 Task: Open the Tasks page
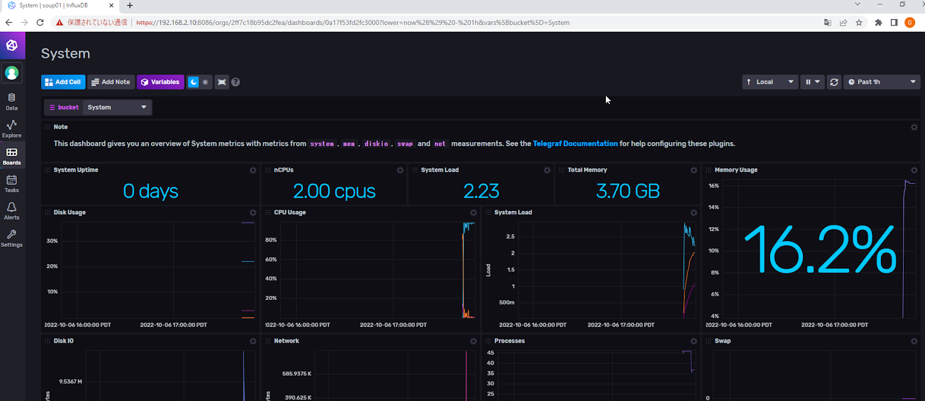(12, 184)
